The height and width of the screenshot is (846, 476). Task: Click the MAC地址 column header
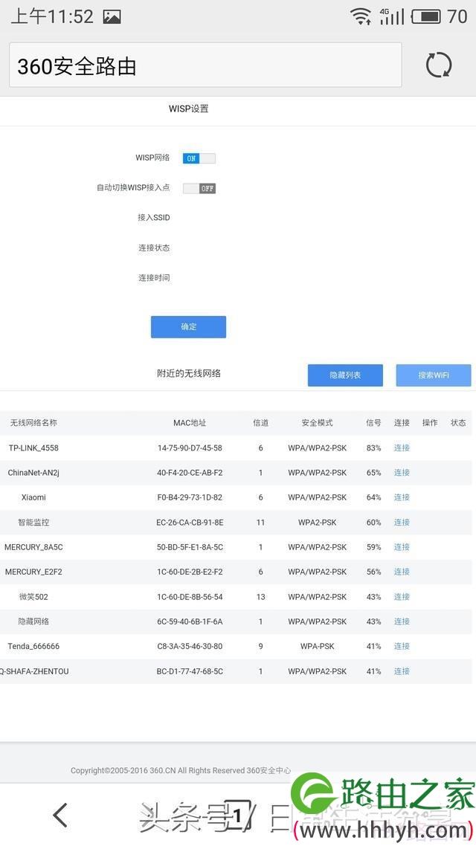point(190,423)
